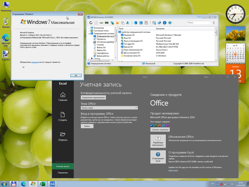Click the C:\Windows value in AIDA64
This screenshot has height=187, width=249.
pos(161,56)
